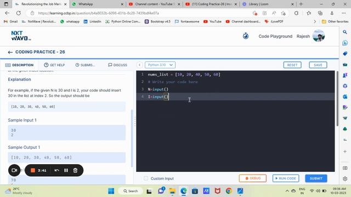Open the sidebar shopping tag icon

(x=345, y=54)
